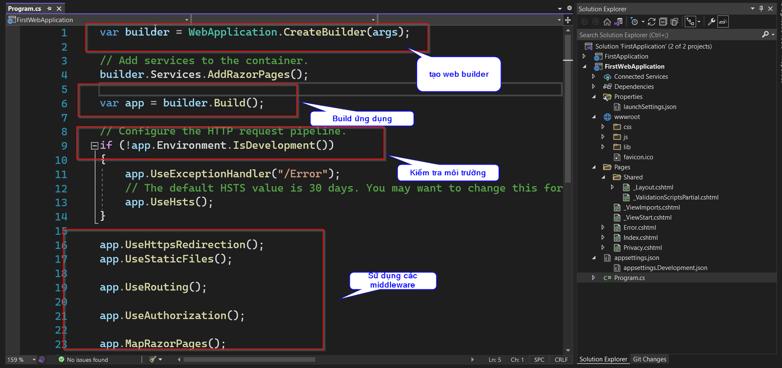The image size is (782, 368).
Task: Switch to Git Changes tab
Action: (650, 359)
